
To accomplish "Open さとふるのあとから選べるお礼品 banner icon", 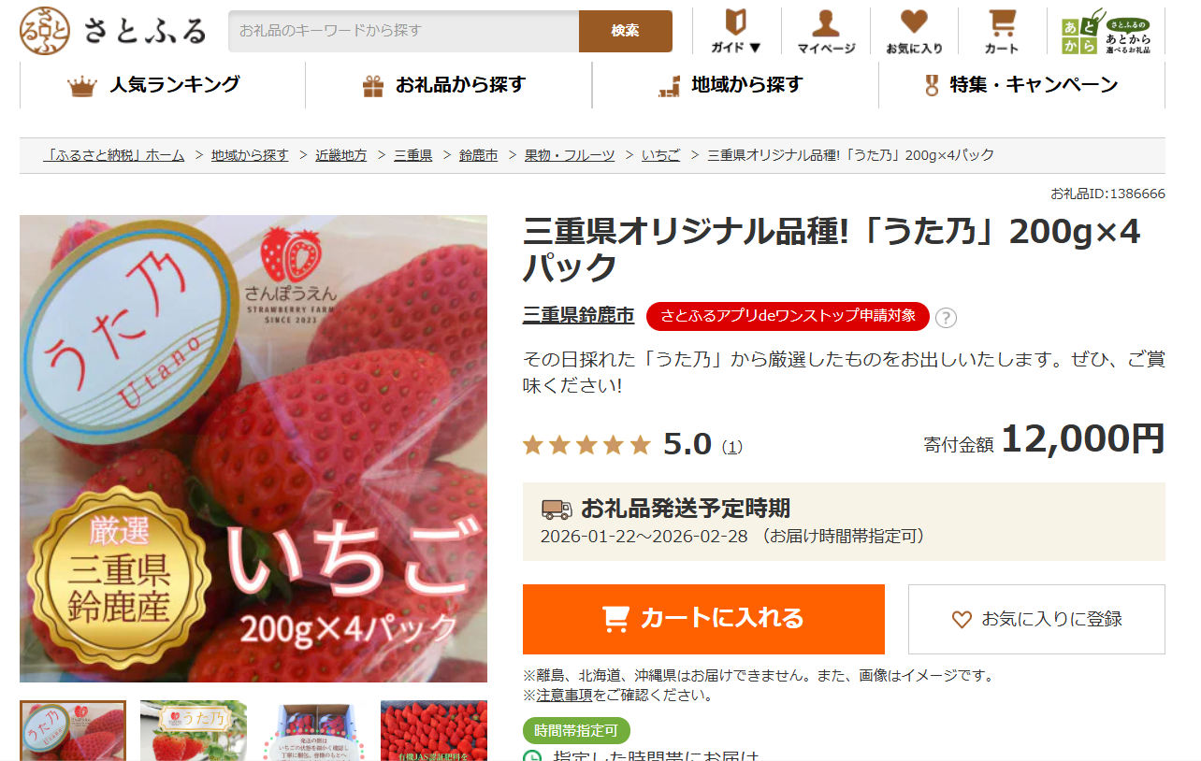I will (x=1106, y=34).
